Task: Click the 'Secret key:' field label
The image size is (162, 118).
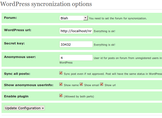Action: [x=14, y=43]
